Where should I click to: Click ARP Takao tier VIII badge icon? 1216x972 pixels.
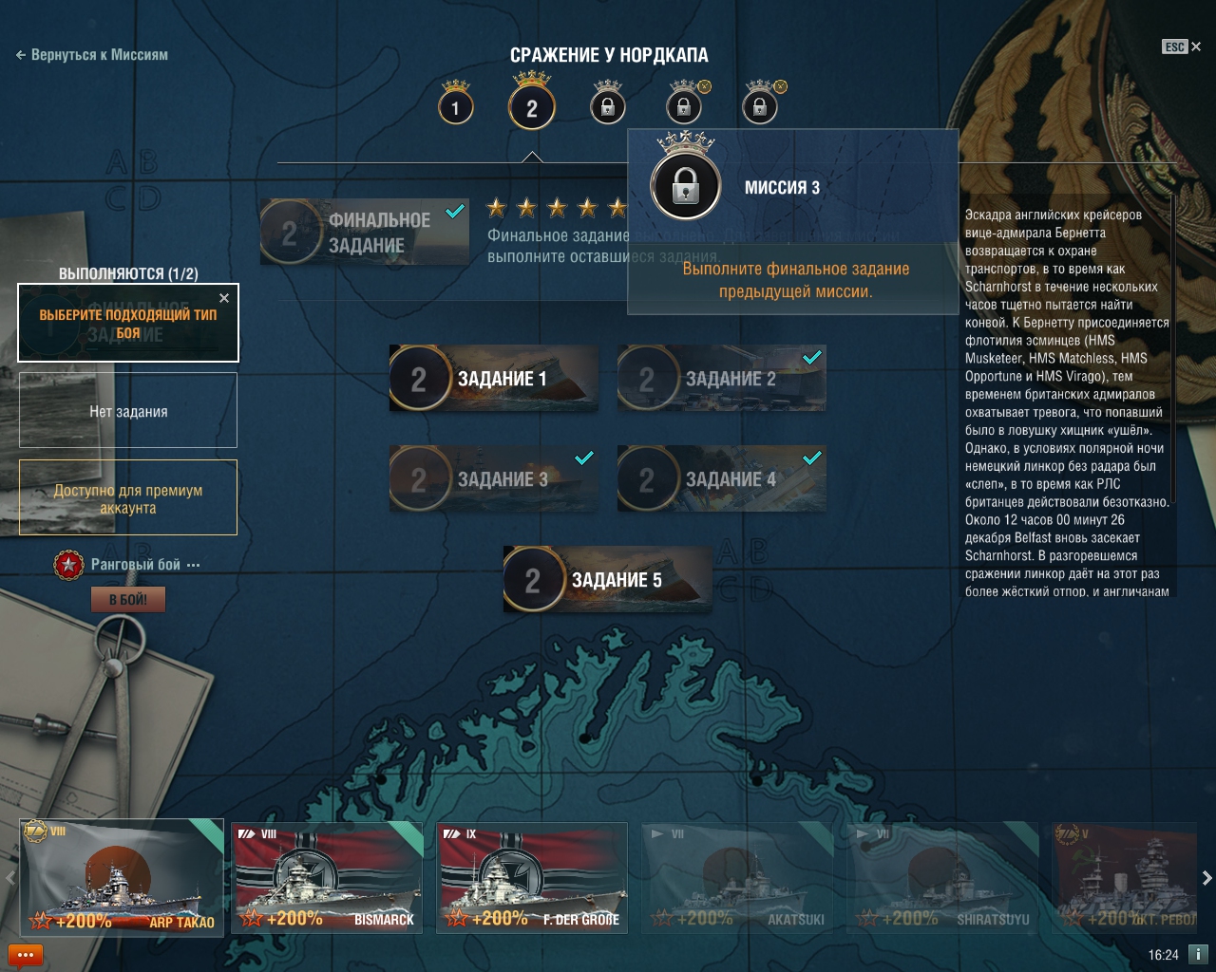click(35, 832)
